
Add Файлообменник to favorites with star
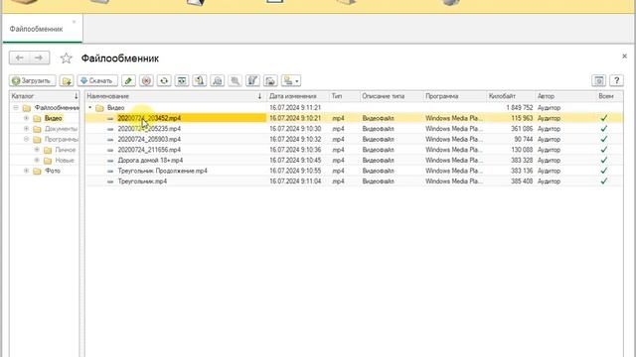pyautogui.click(x=67, y=59)
